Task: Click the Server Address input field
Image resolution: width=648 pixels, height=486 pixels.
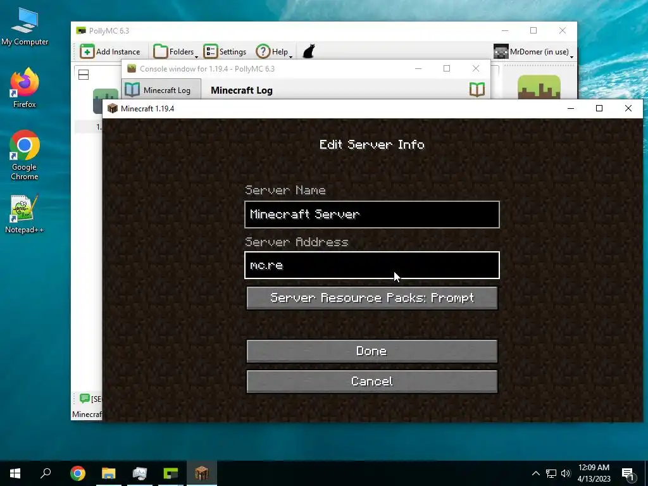Action: point(372,265)
